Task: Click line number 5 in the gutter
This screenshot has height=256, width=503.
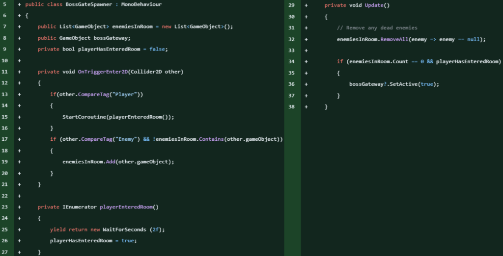Action: point(4,4)
